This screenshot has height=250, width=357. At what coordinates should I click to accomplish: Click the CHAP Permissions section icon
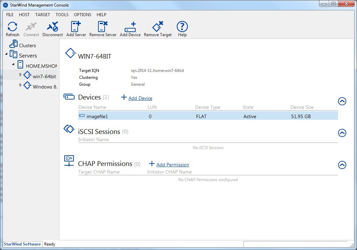[69, 161]
